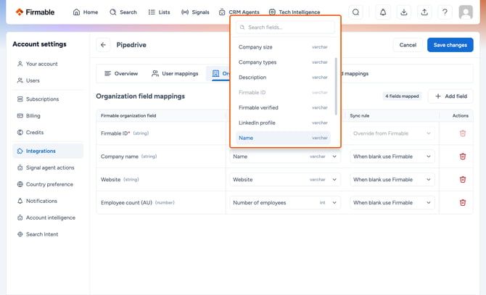486x295 pixels.
Task: Open the user avatar menu
Action: (x=466, y=12)
